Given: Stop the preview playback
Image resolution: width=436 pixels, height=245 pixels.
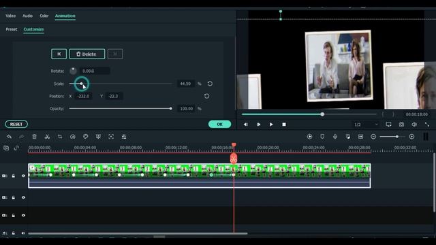Looking at the screenshot, I should 284,125.
